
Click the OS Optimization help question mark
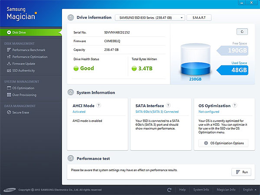coord(234,105)
